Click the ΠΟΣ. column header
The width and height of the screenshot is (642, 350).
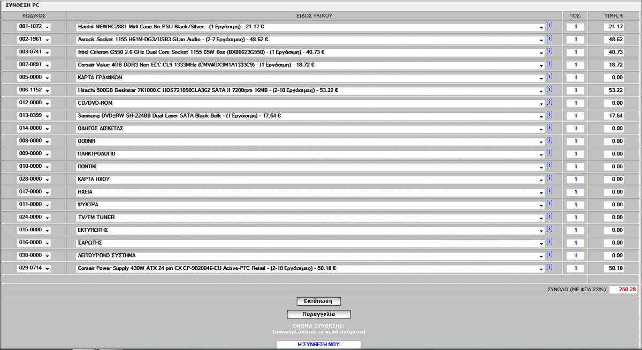[576, 15]
